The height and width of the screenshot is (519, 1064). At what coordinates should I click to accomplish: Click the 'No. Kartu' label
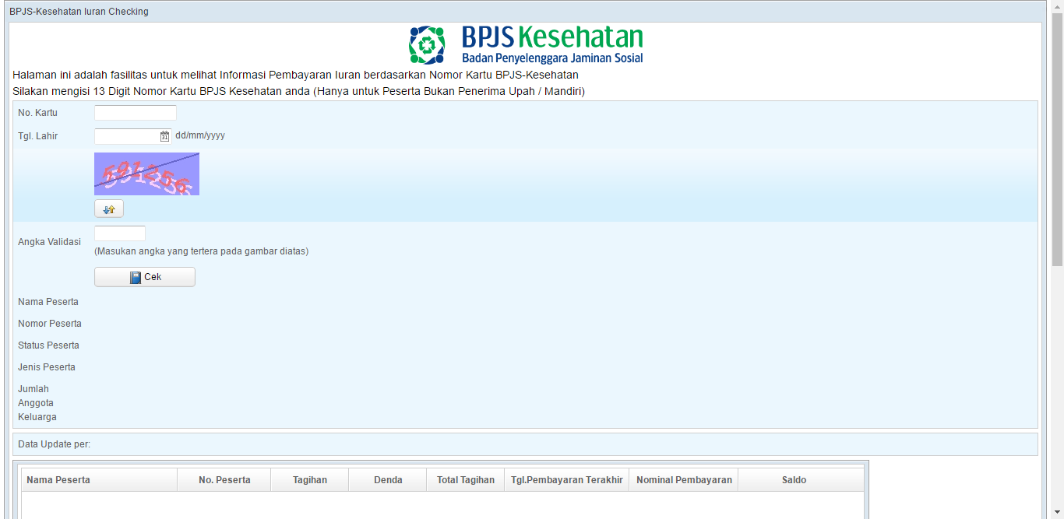(x=37, y=113)
